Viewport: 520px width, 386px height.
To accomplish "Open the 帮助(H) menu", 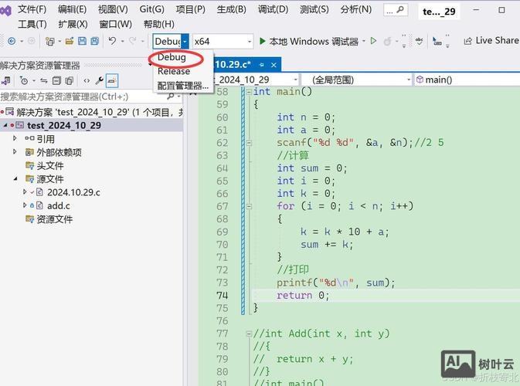I will click(x=159, y=24).
